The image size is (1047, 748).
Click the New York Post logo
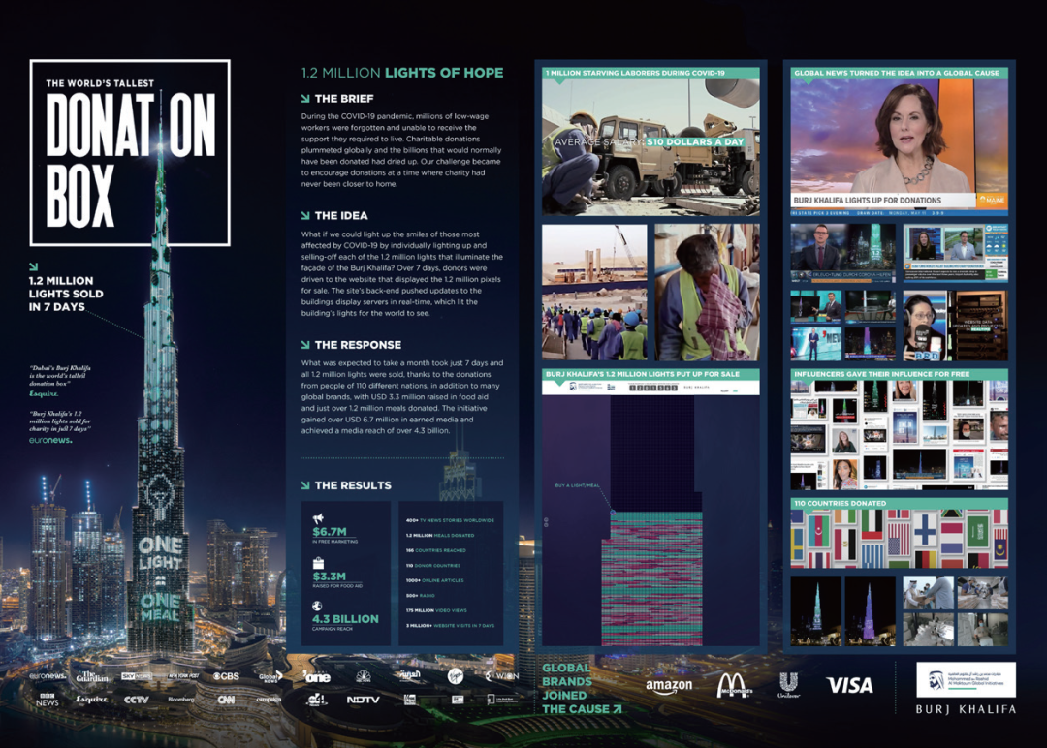tap(182, 676)
